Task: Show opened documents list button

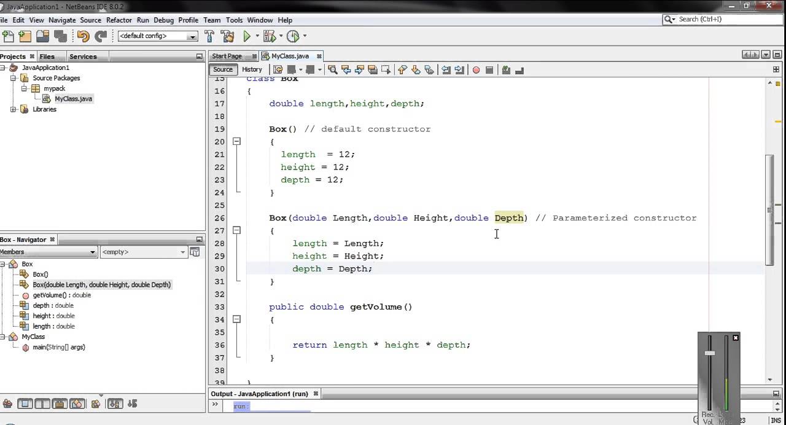Action: pos(766,55)
